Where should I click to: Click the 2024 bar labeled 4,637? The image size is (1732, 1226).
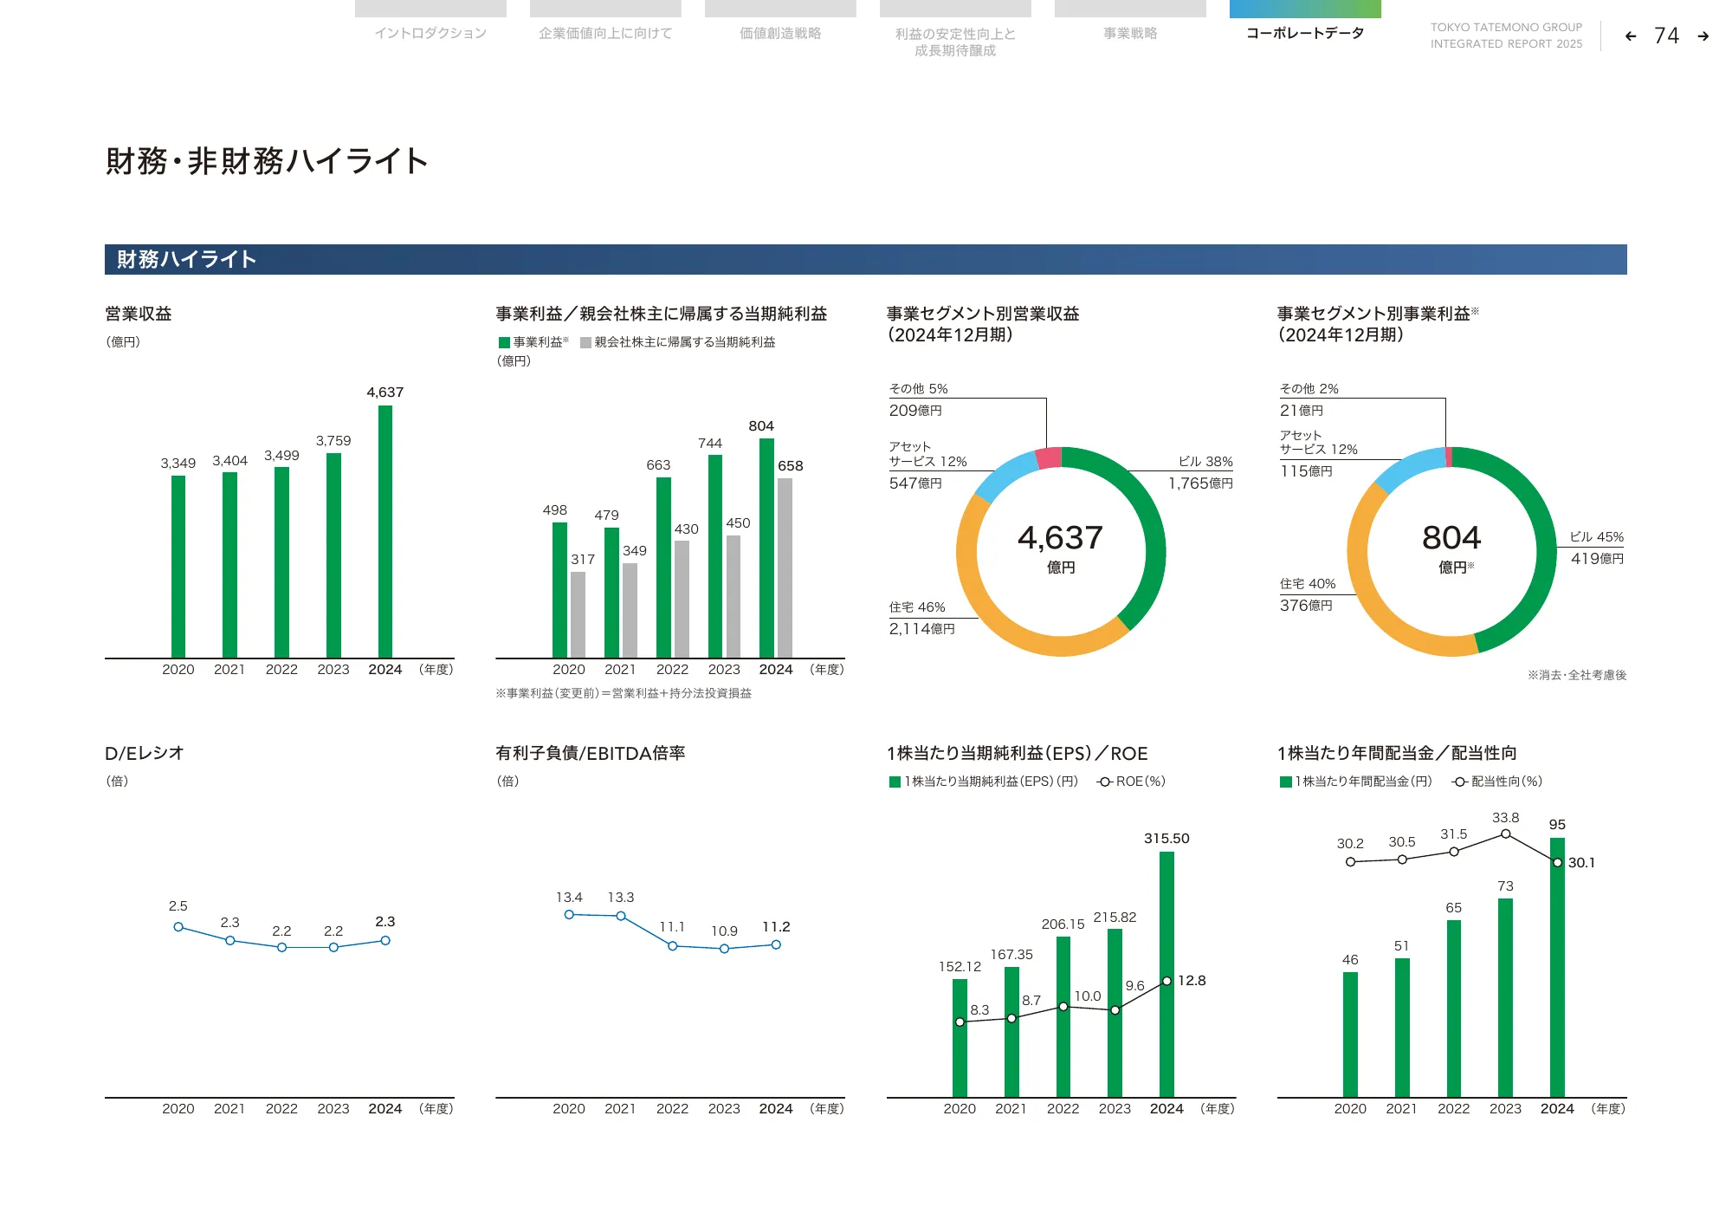coord(385,530)
